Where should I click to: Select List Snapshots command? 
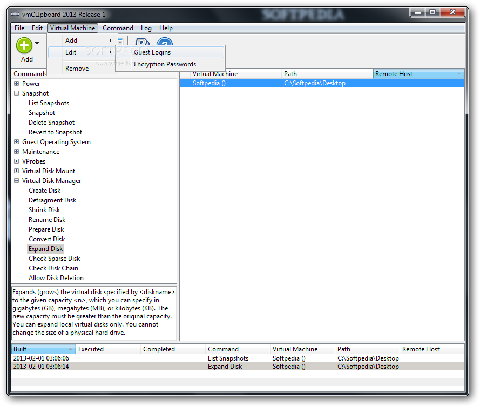(x=49, y=103)
